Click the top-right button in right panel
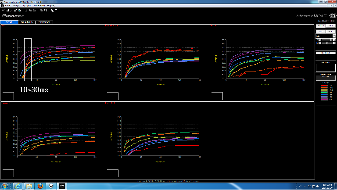This screenshot has height=190, width=337. 331,26
